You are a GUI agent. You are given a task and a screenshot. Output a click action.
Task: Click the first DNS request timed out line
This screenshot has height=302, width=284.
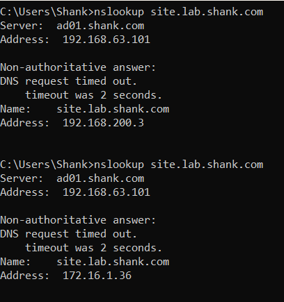[69, 81]
